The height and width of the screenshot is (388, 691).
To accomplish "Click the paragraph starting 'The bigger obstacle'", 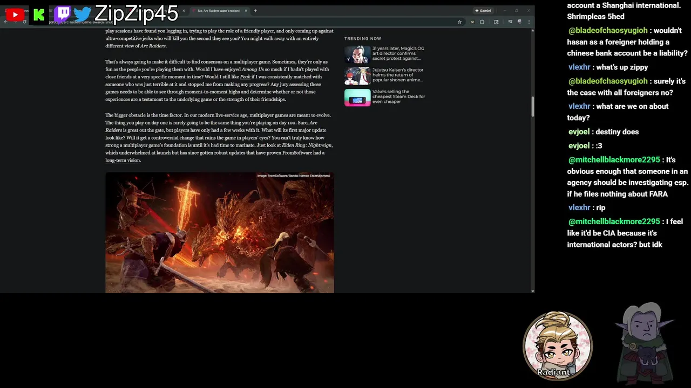I will (x=219, y=137).
